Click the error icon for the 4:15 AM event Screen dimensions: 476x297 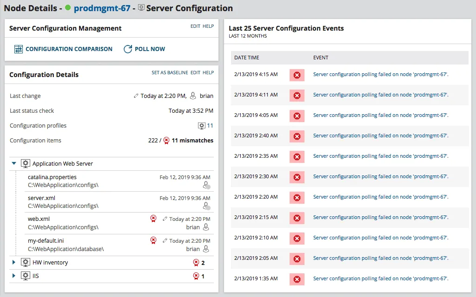(x=297, y=74)
